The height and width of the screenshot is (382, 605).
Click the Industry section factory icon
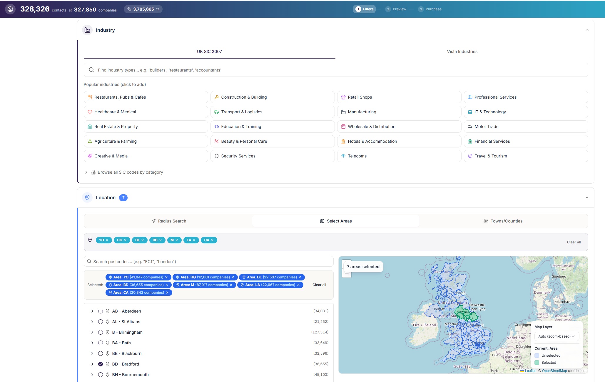tap(87, 30)
